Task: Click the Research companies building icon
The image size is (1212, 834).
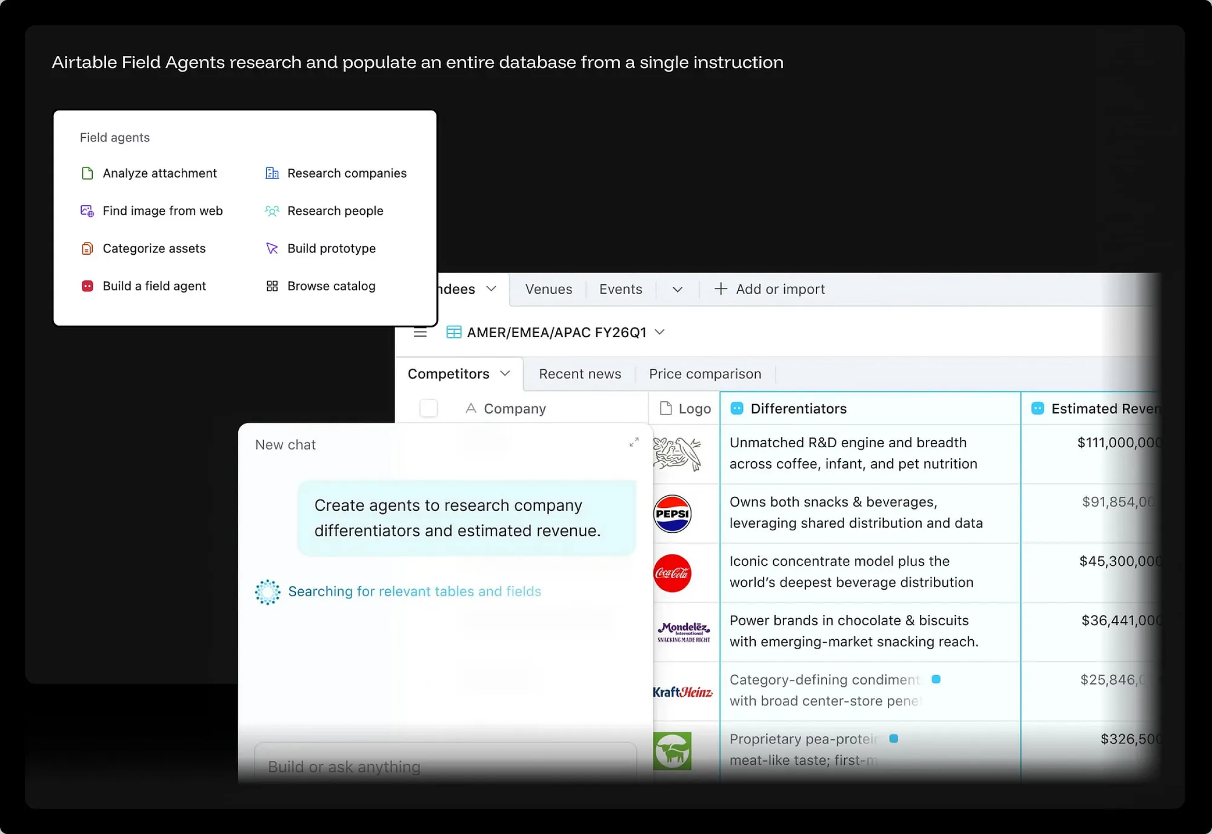Action: point(272,173)
